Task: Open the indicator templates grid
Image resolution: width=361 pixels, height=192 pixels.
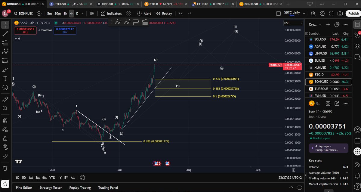Action: pyautogui.click(x=128, y=14)
